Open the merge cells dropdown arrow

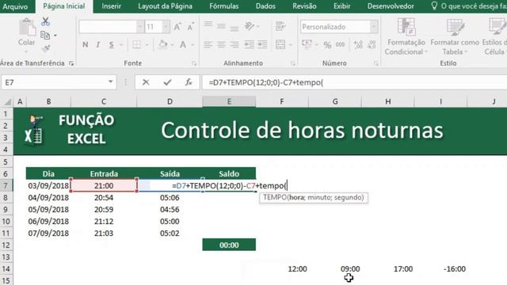[290, 45]
